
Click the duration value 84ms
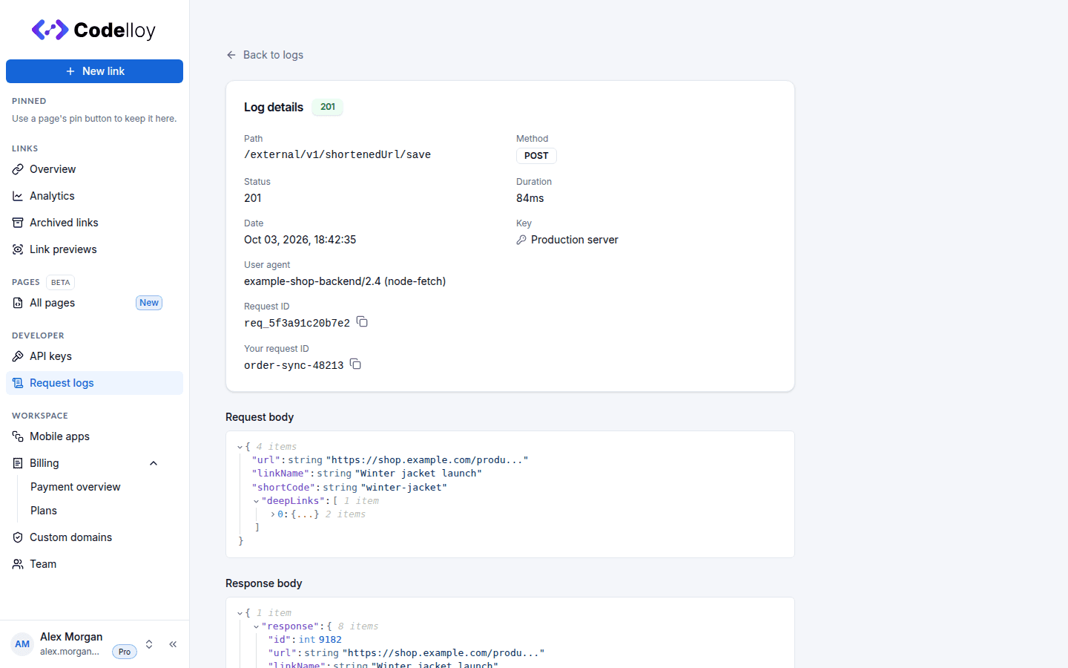(x=530, y=198)
